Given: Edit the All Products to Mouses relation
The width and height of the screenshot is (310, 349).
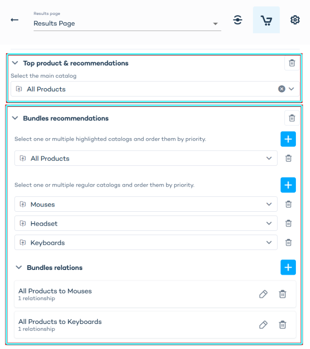Looking at the screenshot, I should [263, 294].
